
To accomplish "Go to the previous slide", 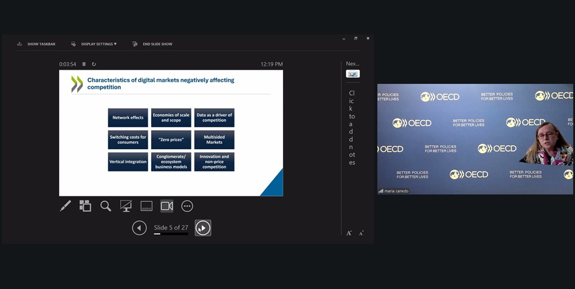I will [x=139, y=228].
